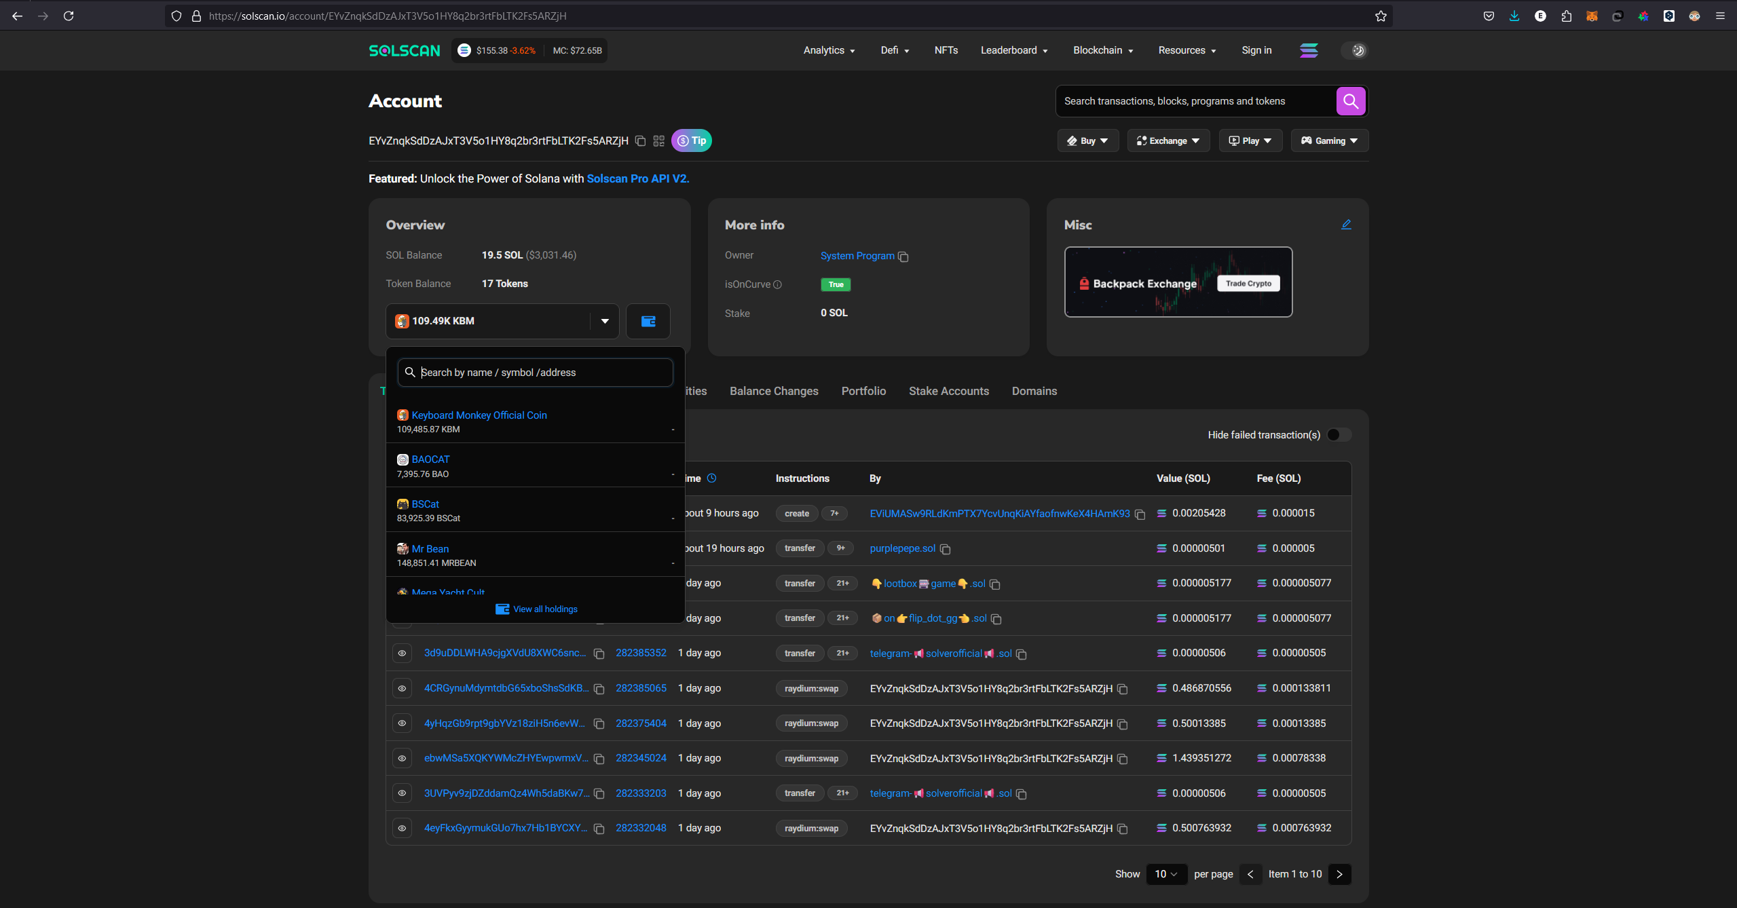The height and width of the screenshot is (908, 1737).
Task: Open the Gaming dropdown
Action: [x=1329, y=140]
